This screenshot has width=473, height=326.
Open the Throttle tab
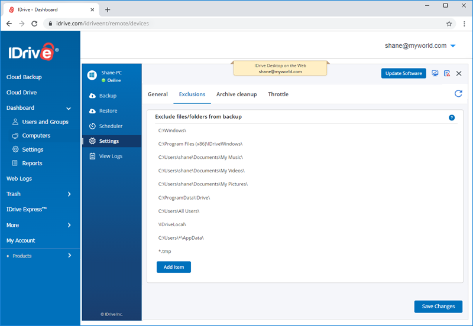pos(278,94)
